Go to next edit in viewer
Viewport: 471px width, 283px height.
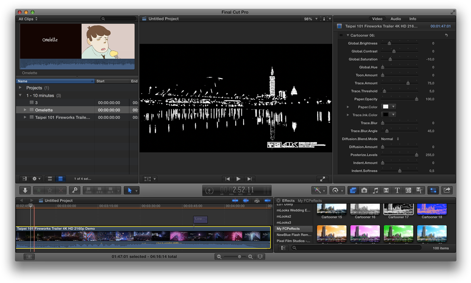pyautogui.click(x=249, y=179)
